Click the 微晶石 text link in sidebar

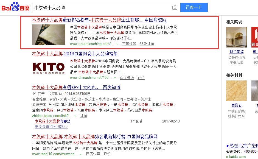[x=236, y=105]
